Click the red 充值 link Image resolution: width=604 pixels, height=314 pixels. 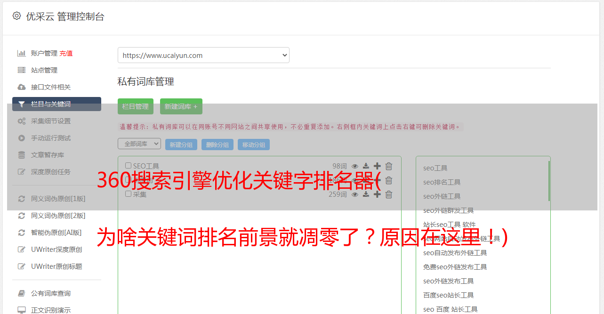click(x=66, y=53)
